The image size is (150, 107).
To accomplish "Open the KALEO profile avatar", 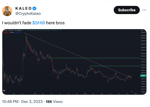I will (x=7, y=11).
